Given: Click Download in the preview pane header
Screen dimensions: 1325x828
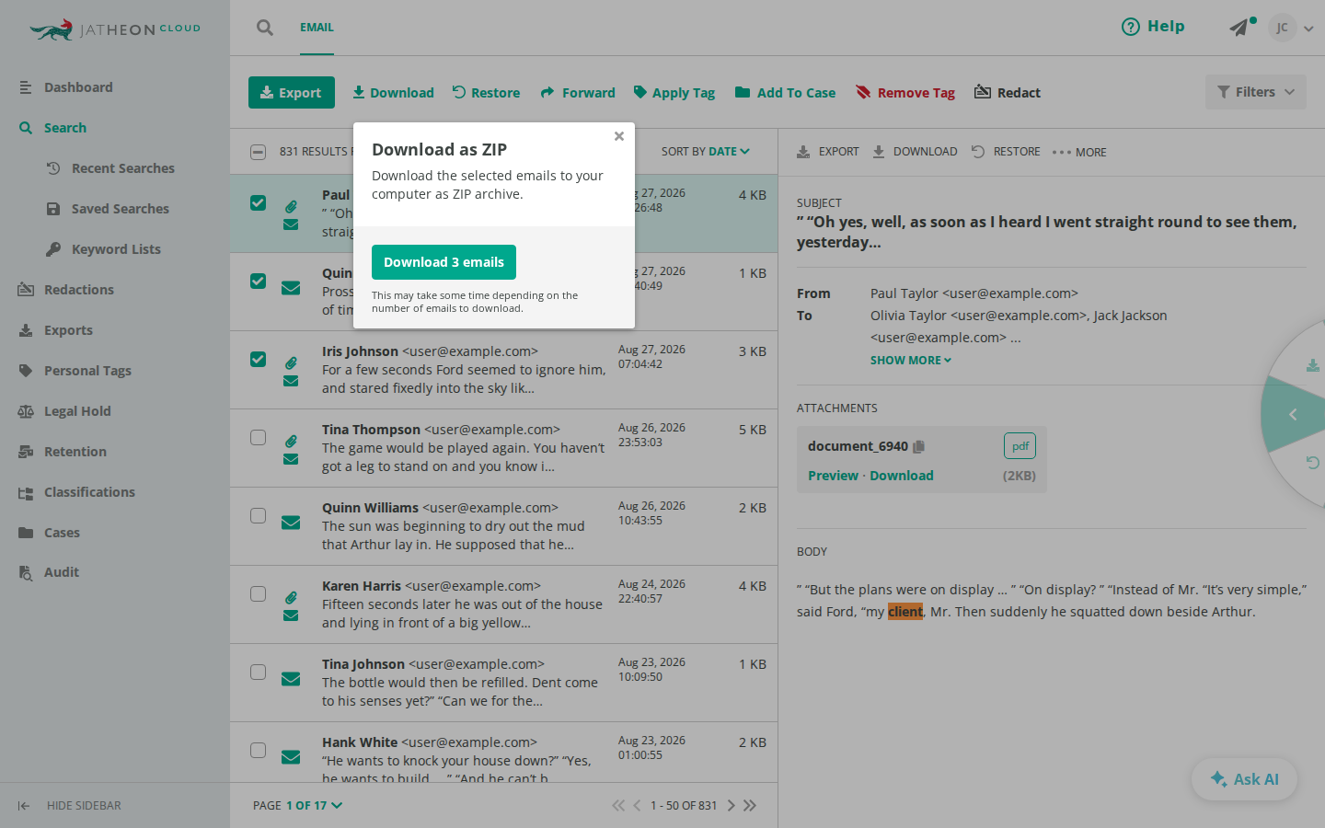Looking at the screenshot, I should pyautogui.click(x=916, y=152).
